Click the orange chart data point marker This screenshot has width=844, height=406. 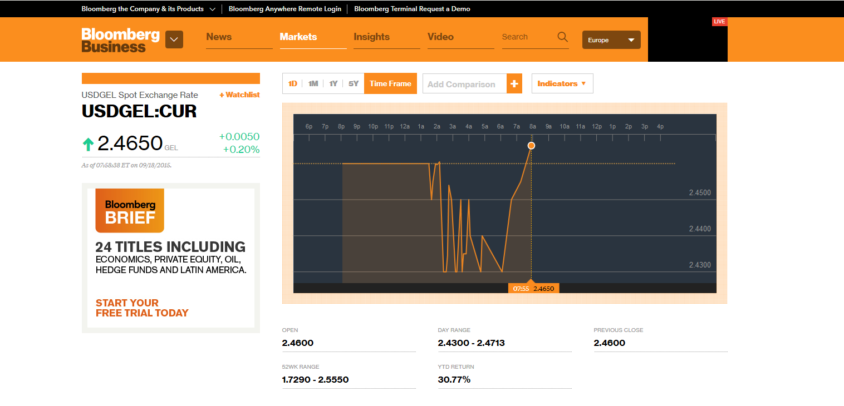(x=531, y=146)
